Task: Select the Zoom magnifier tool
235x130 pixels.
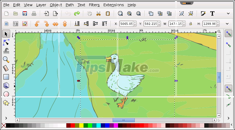Action: point(6,60)
